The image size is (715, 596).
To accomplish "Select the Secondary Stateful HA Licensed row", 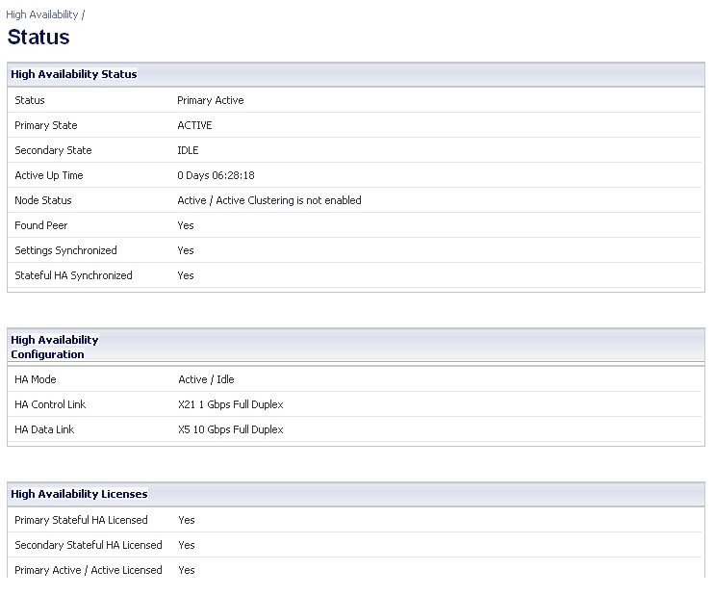I will point(355,545).
